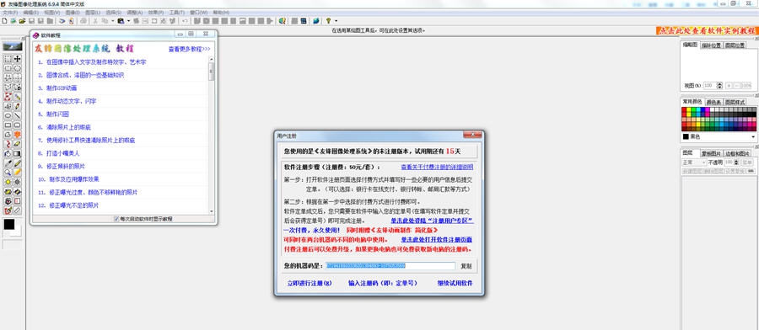Image resolution: width=759 pixels, height=330 pixels.
Task: Click the Paste clipboard toolbar icon
Action: click(121, 21)
